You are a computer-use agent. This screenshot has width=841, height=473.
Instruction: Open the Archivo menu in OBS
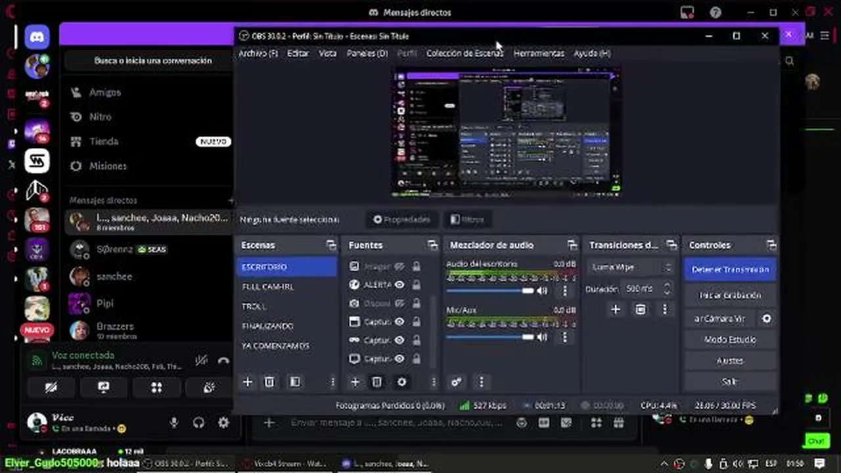258,53
